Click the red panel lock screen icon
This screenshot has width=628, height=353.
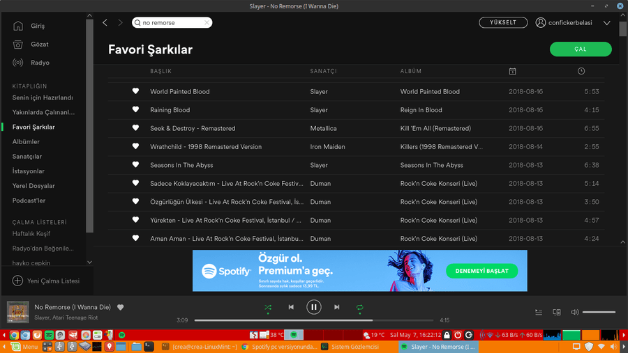pyautogui.click(x=447, y=335)
